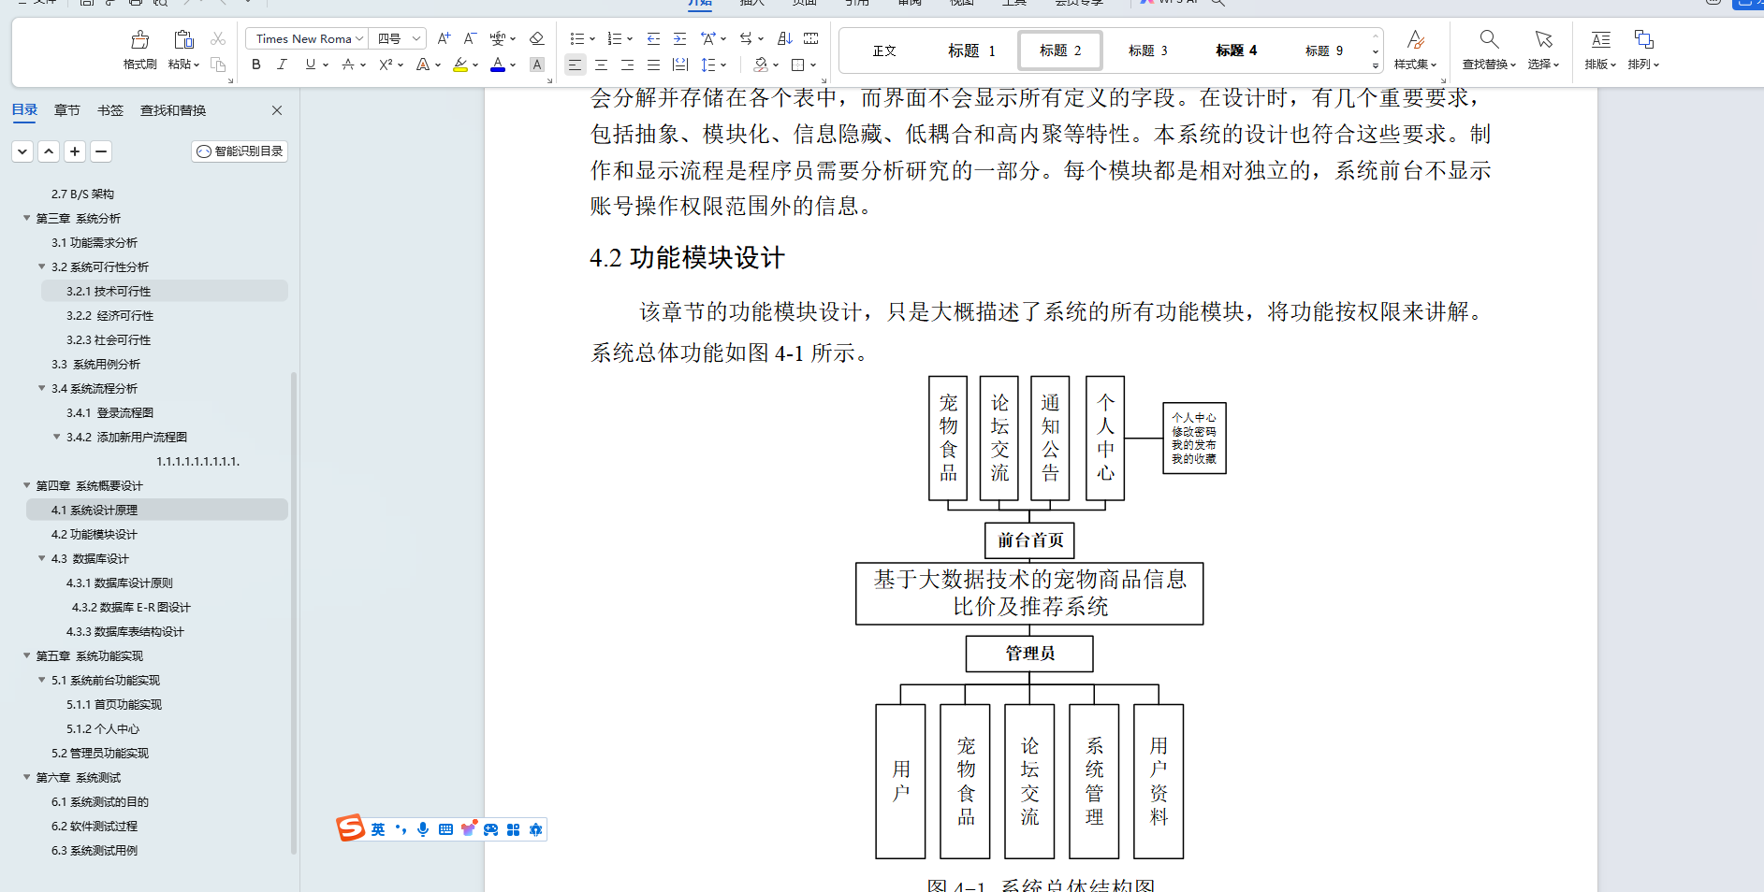
Task: Toggle the character shading (gray A) button
Action: coord(537,65)
